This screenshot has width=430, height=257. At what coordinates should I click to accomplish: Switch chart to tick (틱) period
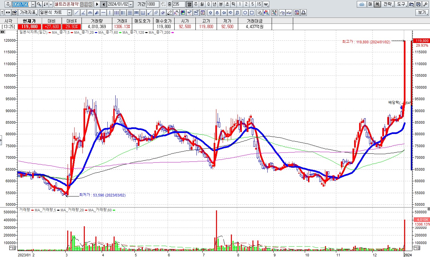coord(234,4)
